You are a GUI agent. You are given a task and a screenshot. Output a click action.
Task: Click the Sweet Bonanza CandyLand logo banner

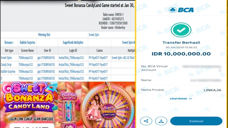[29, 98]
